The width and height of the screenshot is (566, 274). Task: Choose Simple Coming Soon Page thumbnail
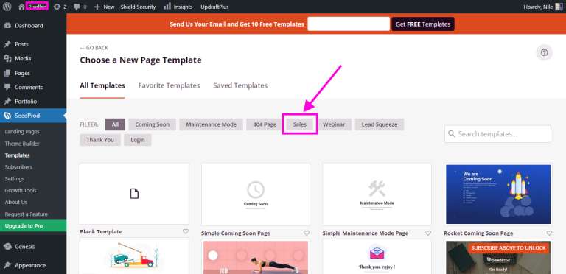256,194
